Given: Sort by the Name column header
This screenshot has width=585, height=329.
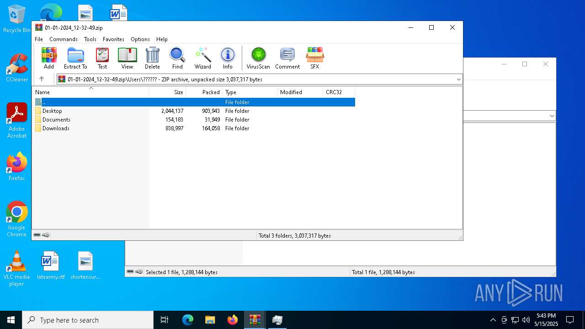Looking at the screenshot, I should click(x=90, y=92).
